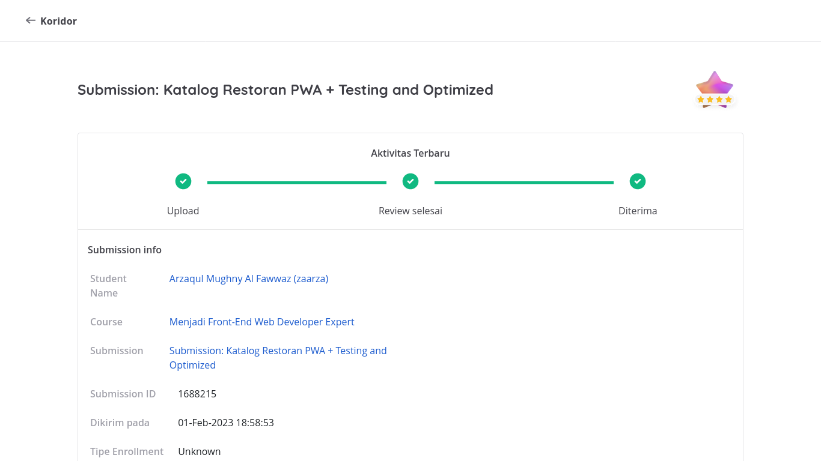Screen dimensions: 821x461
Task: Select the Upload step checkmark icon
Action: (183, 181)
